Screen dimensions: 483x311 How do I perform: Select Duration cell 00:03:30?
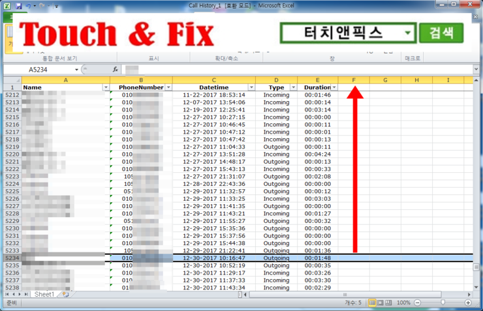tap(318, 280)
